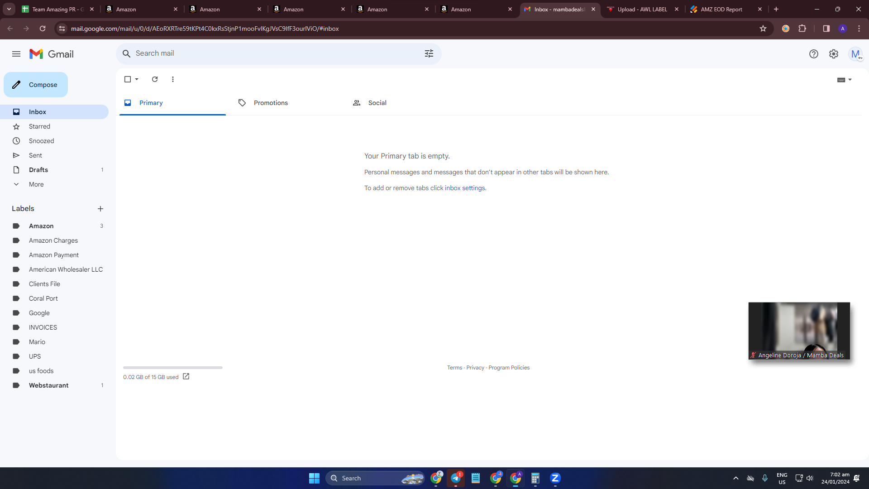869x489 pixels.
Task: Open input tools dropdown arrow
Action: click(850, 80)
